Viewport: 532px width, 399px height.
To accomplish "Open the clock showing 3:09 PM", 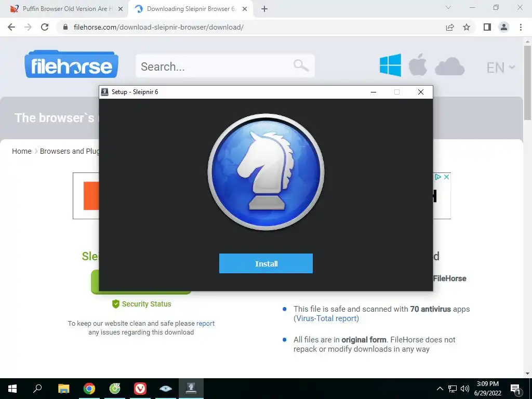I will click(487, 389).
